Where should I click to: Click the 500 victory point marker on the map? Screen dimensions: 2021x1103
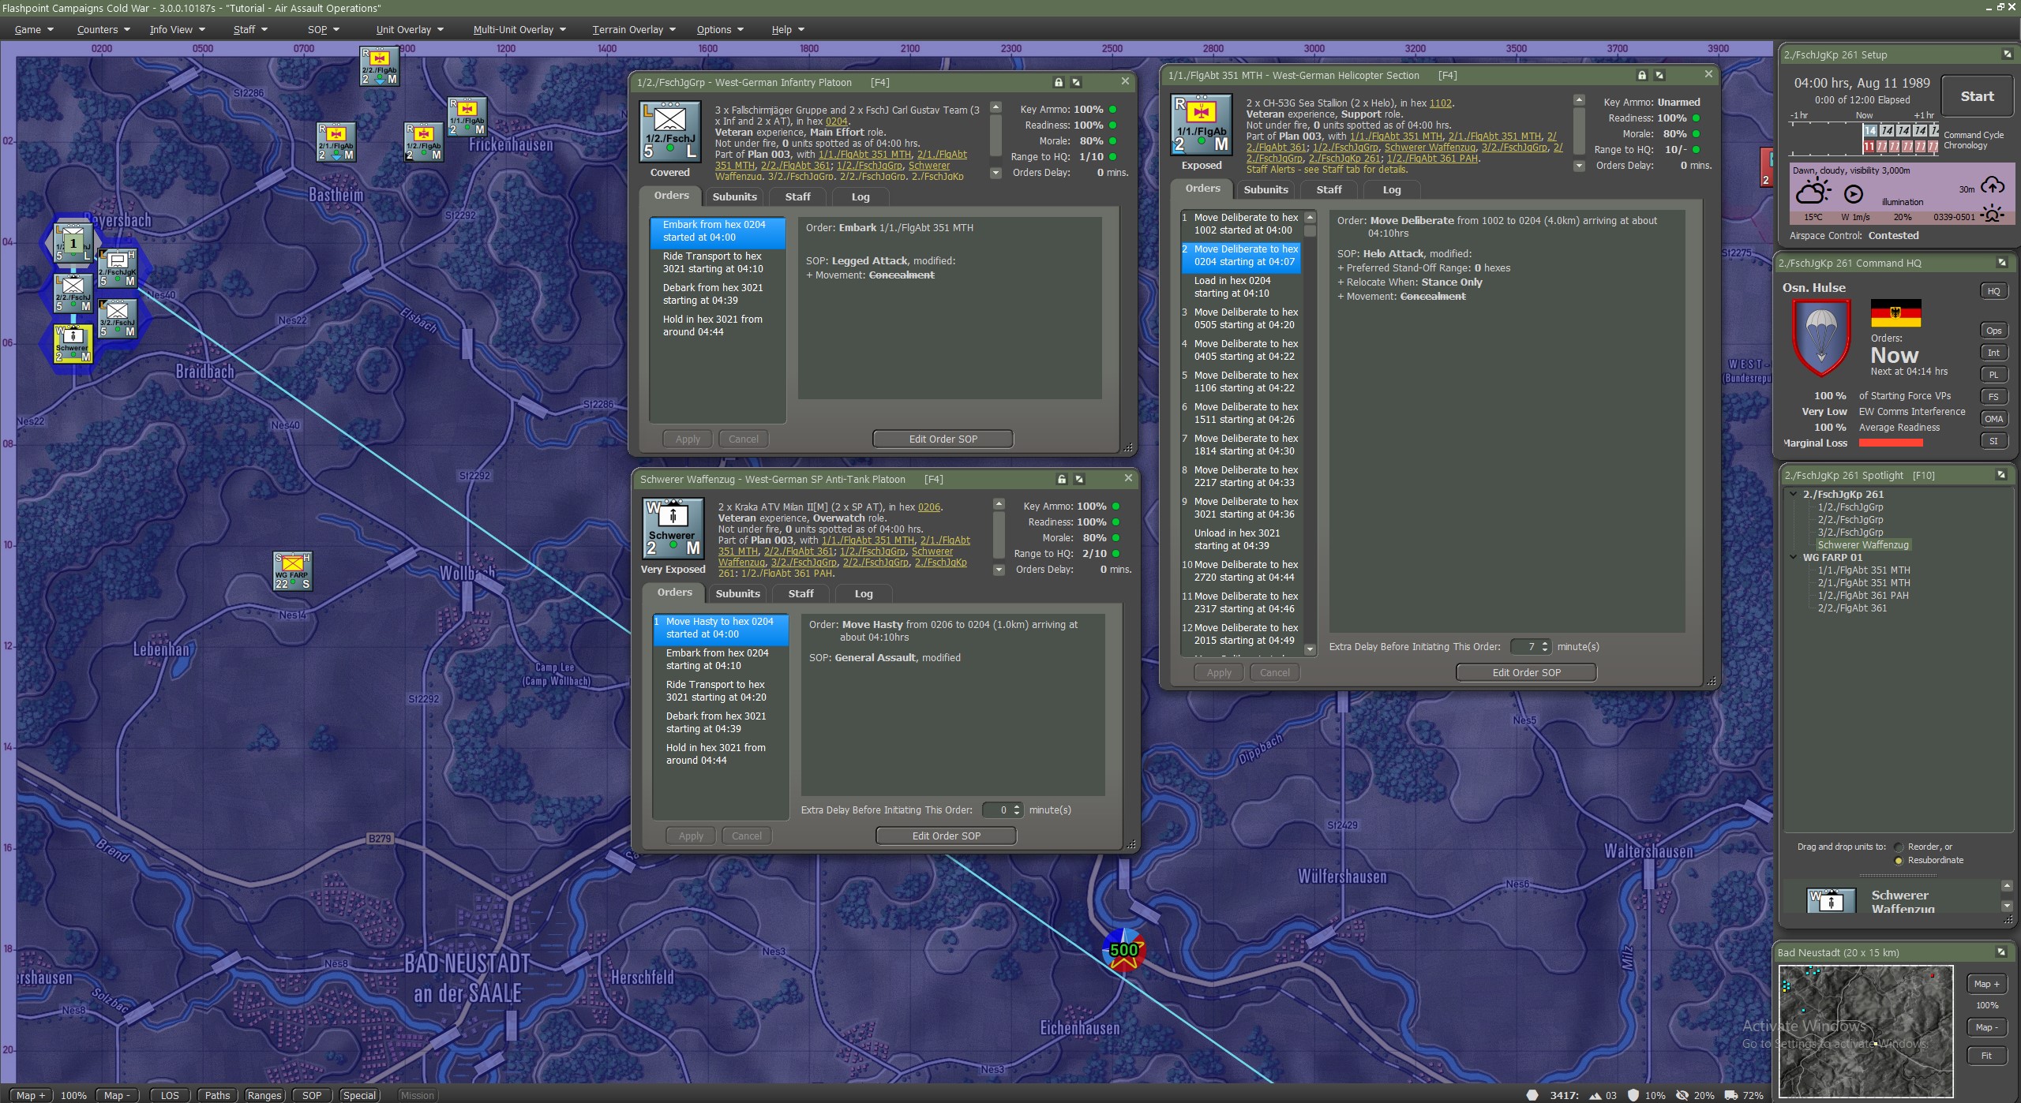click(1123, 950)
